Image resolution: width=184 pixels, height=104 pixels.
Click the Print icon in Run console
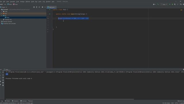(3, 83)
